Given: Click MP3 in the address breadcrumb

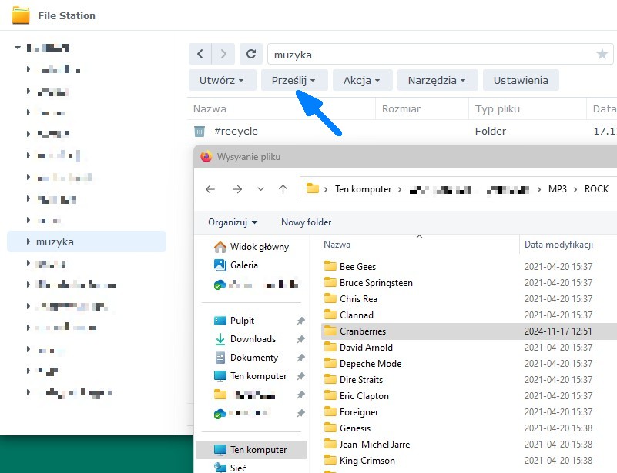Looking at the screenshot, I should pyautogui.click(x=558, y=189).
